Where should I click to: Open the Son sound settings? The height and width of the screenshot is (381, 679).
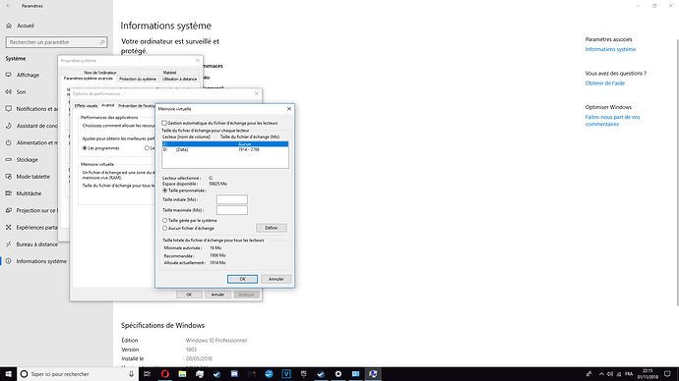click(21, 91)
